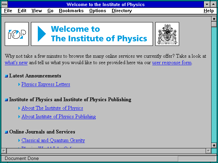
Task: Click the Document: Done status text
Action: (22, 159)
